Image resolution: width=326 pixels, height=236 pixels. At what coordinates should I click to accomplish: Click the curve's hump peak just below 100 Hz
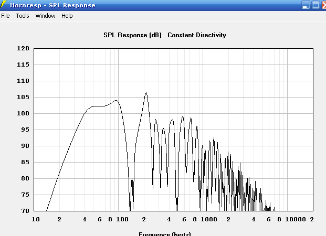[x=116, y=101]
